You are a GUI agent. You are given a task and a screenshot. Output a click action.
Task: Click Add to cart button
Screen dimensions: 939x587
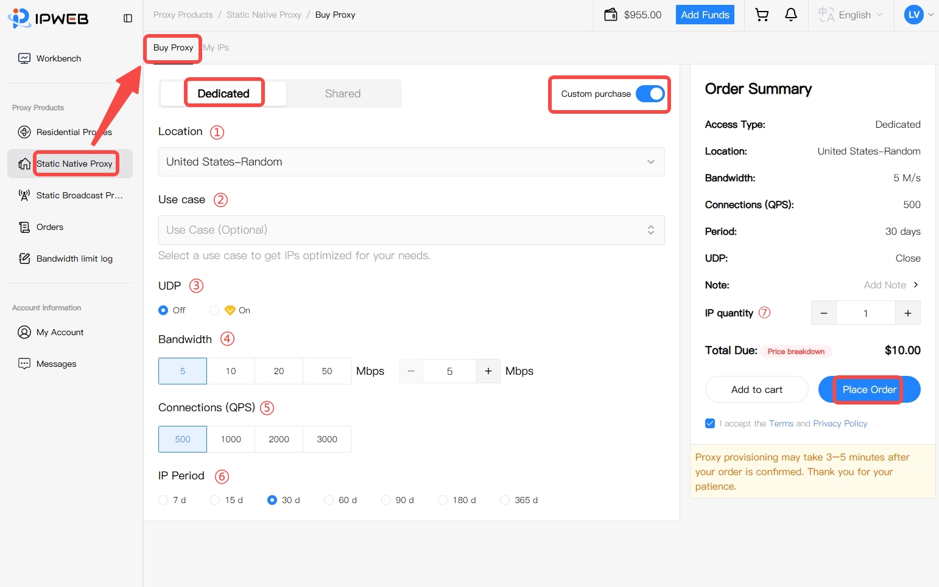click(x=757, y=389)
